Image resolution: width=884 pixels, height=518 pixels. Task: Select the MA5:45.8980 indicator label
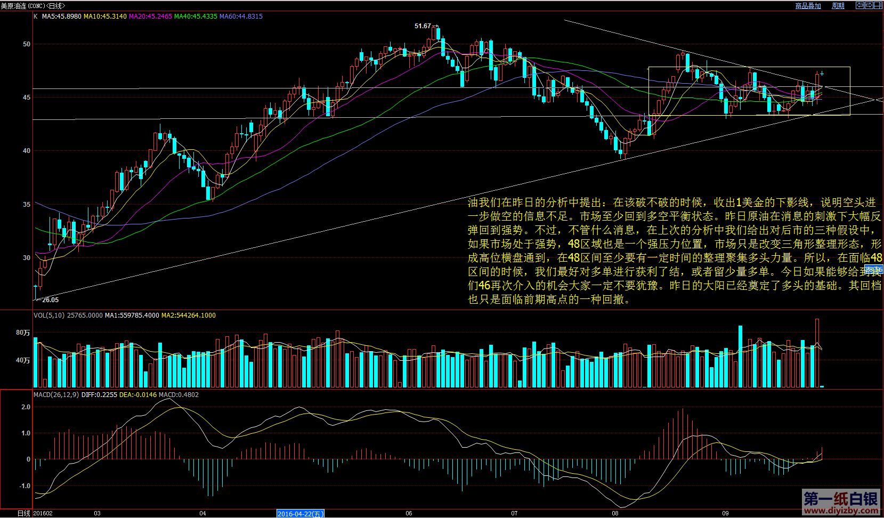pyautogui.click(x=61, y=17)
